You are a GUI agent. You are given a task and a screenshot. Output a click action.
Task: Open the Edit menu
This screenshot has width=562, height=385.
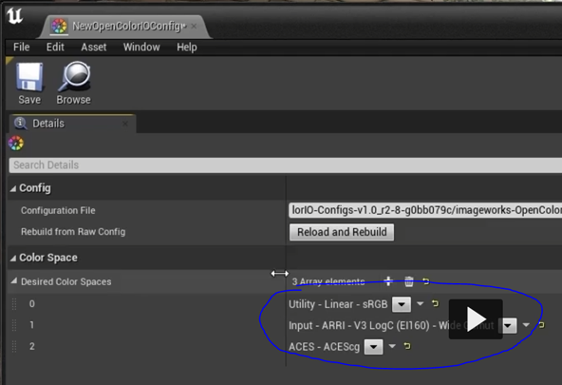(55, 47)
